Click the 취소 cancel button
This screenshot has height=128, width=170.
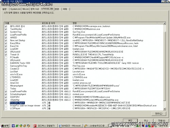pyautogui.click(x=146, y=120)
